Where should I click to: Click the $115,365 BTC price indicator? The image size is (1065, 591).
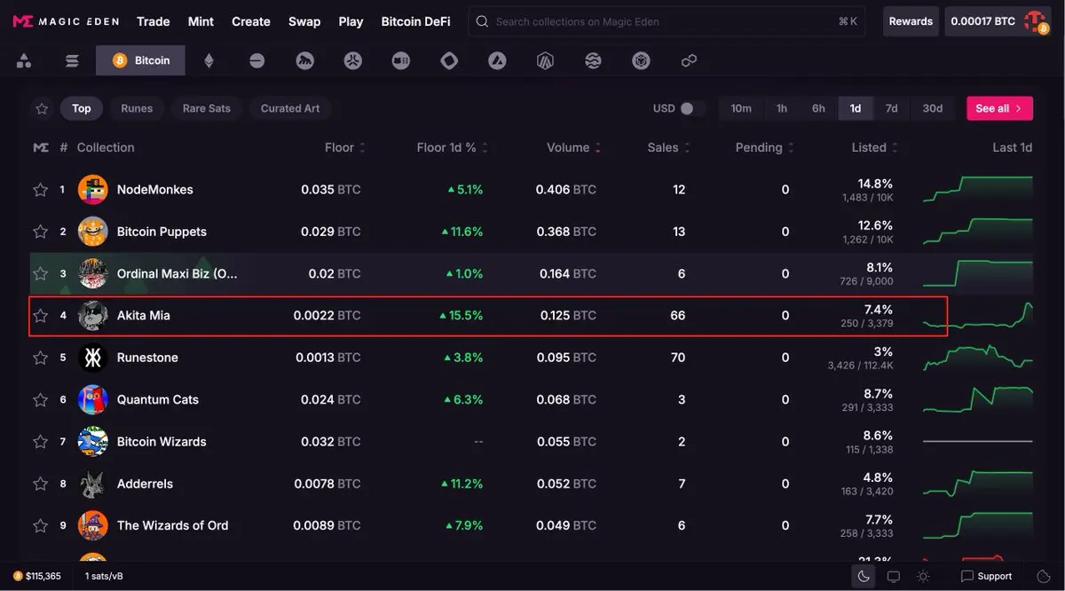pyautogui.click(x=36, y=576)
